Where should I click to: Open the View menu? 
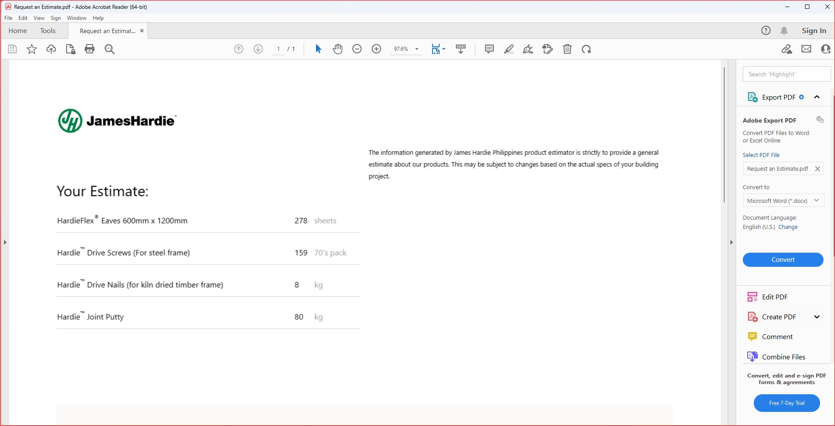(39, 18)
